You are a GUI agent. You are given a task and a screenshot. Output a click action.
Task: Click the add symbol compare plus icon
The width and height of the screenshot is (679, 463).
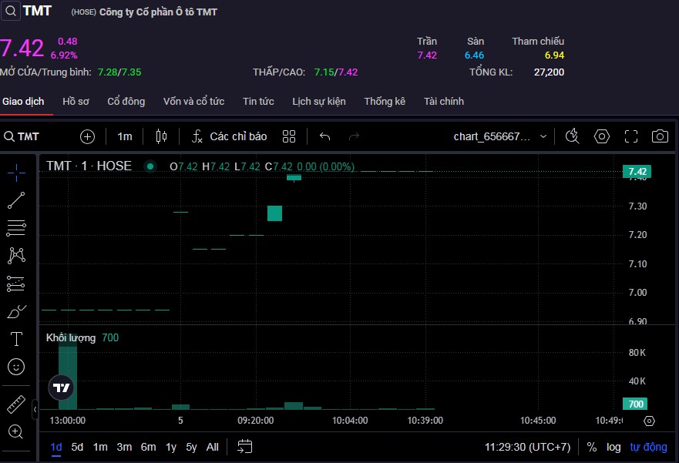coord(88,136)
